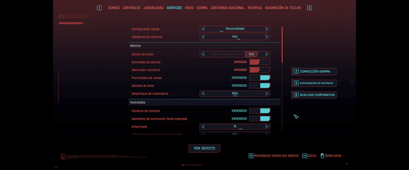This screenshot has height=170, width=409.
Task: Click right arrow of Desenfoque de movimiento
Action: point(267,93)
